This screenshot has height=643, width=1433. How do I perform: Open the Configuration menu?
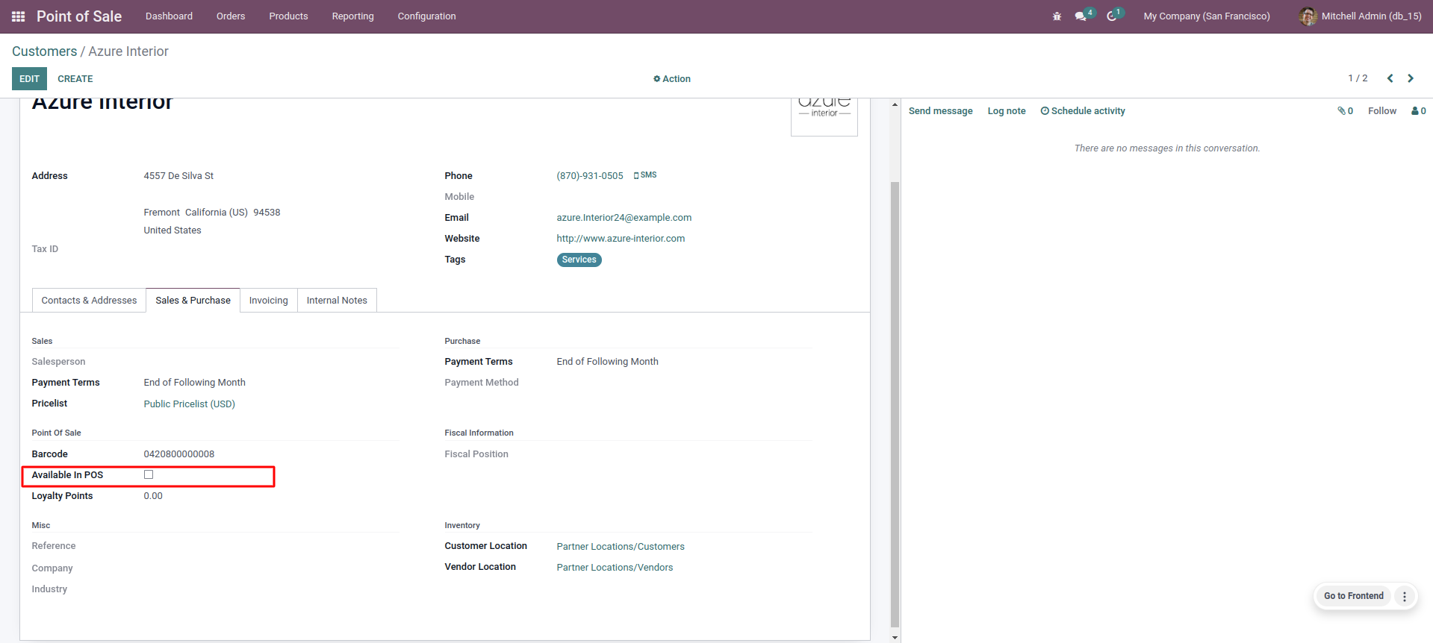pyautogui.click(x=426, y=16)
